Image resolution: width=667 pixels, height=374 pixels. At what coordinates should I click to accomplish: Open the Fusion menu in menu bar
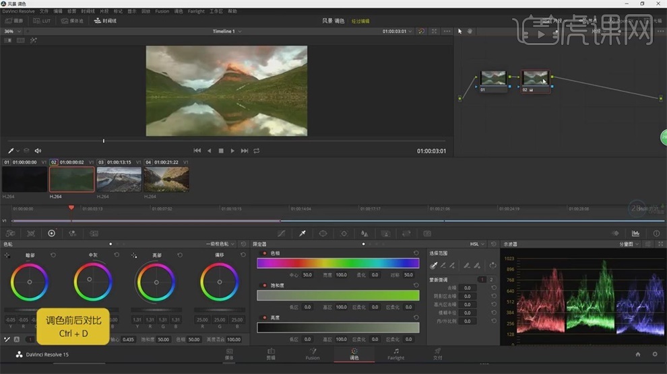[x=162, y=11]
